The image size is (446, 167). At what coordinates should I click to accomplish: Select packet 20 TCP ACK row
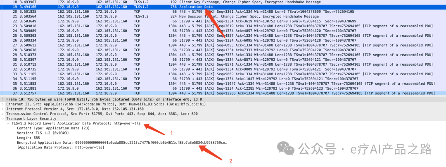coord(165,12)
